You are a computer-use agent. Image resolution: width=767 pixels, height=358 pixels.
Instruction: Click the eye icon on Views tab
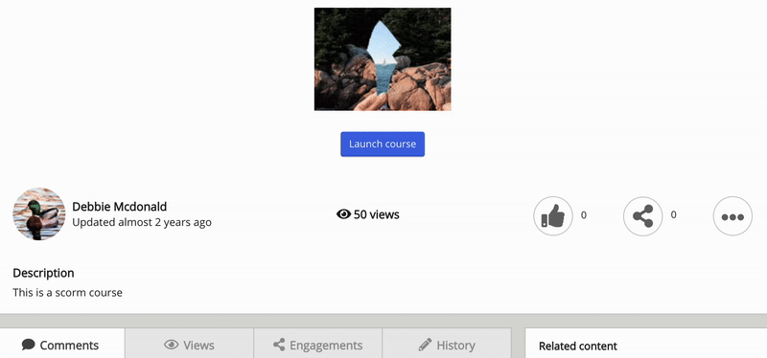click(172, 345)
